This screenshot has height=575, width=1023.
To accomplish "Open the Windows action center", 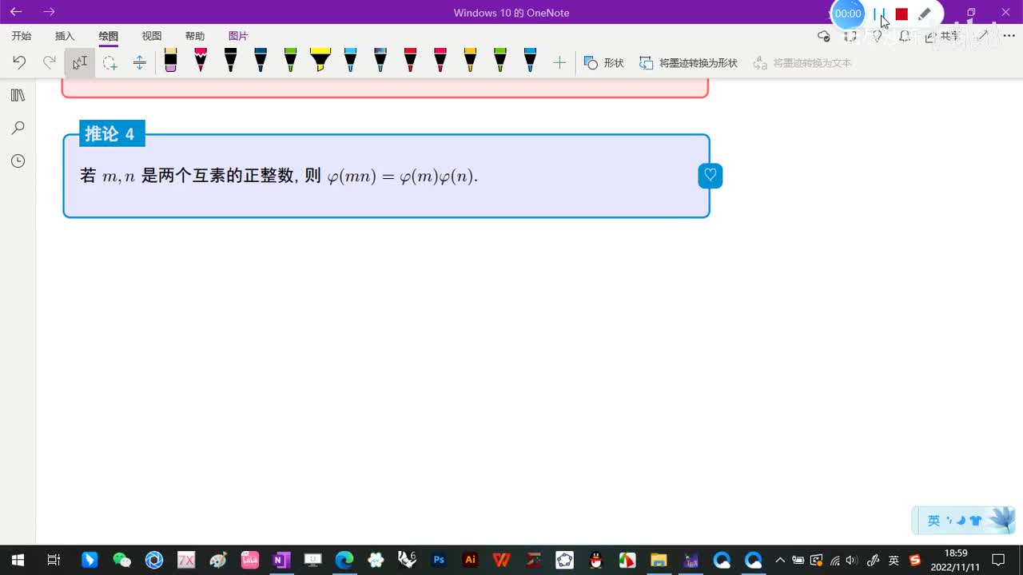I will 998,560.
